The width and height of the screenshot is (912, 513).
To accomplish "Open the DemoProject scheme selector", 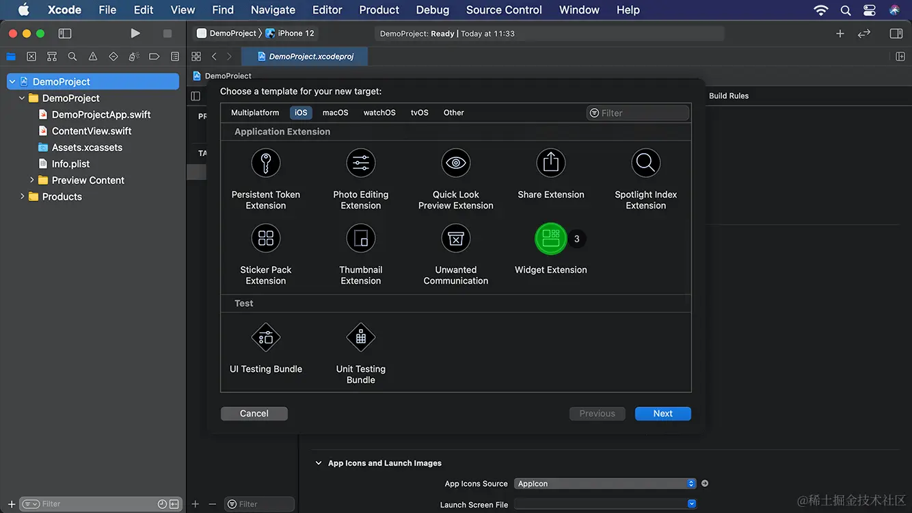I will (x=226, y=33).
